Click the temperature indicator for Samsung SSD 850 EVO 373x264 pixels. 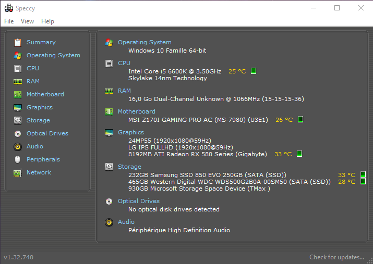(363, 174)
